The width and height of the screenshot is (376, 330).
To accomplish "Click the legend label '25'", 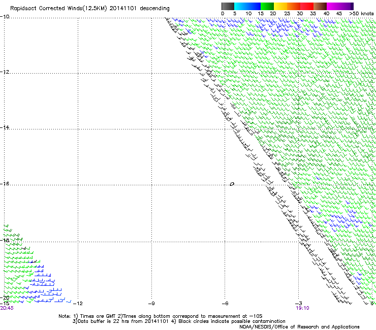I will point(287,14).
